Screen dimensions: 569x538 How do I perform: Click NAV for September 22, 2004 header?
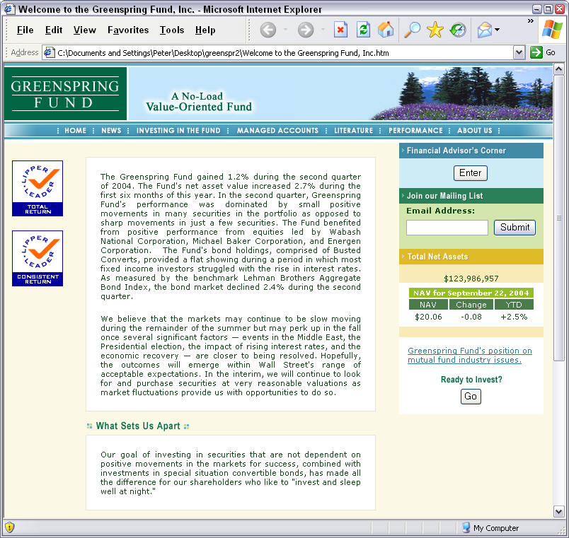pyautogui.click(x=471, y=293)
